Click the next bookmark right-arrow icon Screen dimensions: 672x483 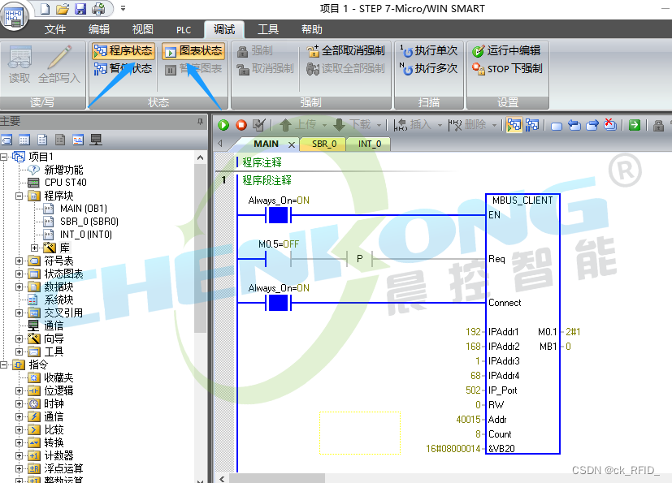click(x=592, y=125)
